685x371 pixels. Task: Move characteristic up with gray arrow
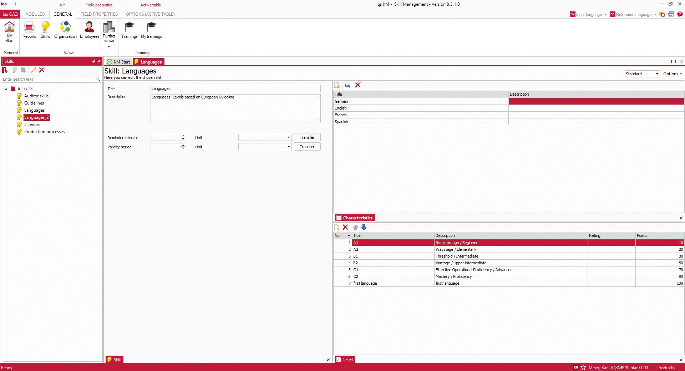pos(355,227)
